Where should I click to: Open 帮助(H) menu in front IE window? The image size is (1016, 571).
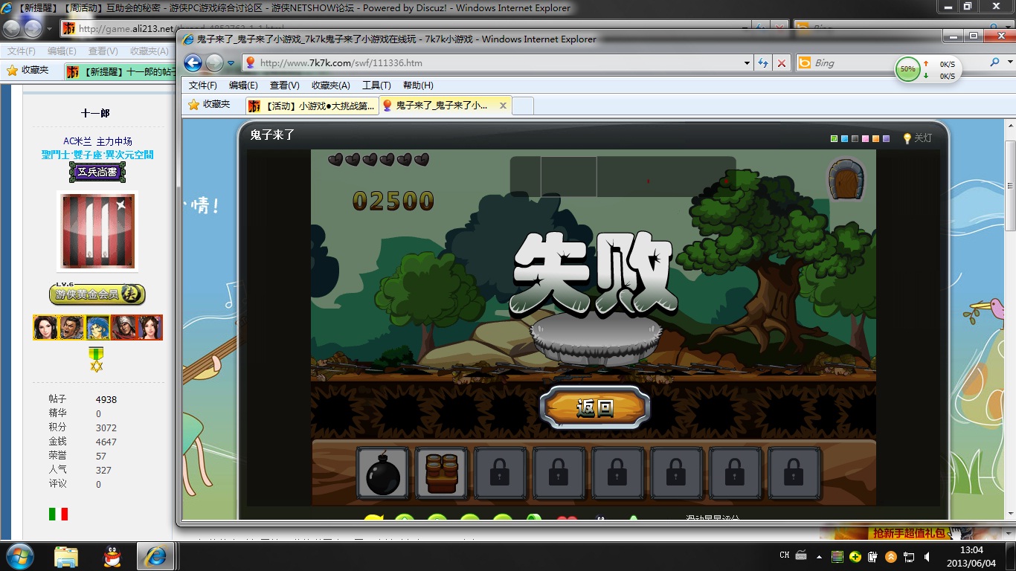coord(418,86)
